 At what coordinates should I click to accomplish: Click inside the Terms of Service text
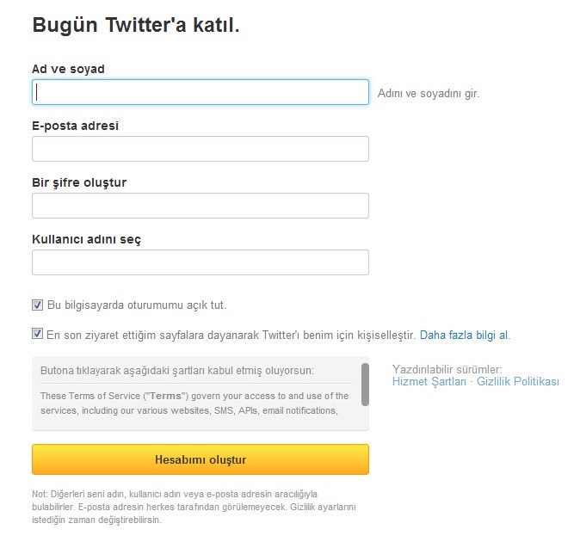(194, 403)
